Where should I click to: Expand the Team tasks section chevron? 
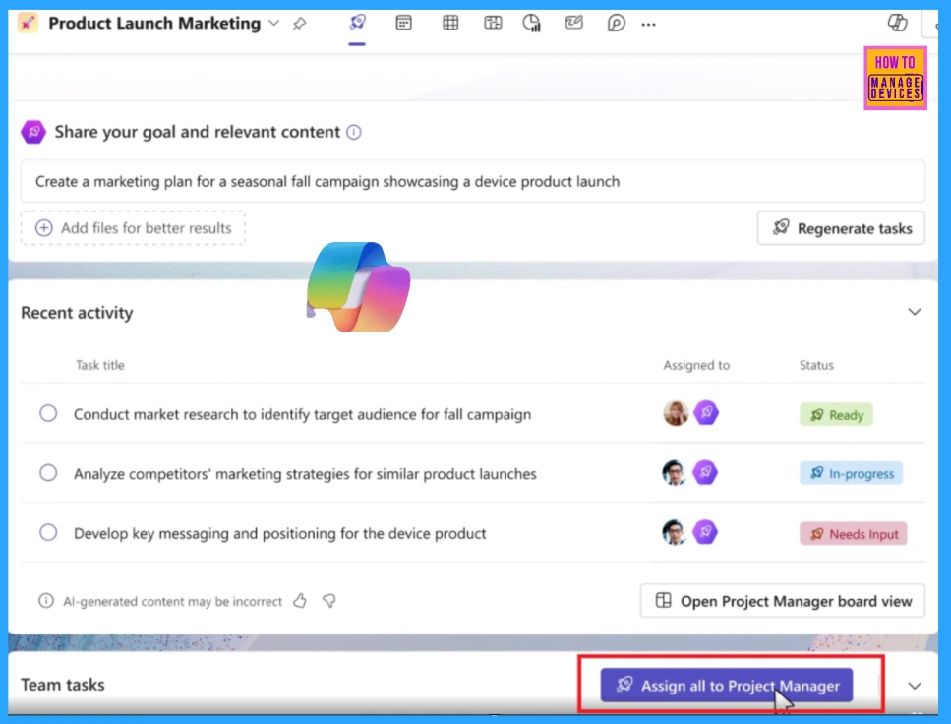tap(914, 686)
